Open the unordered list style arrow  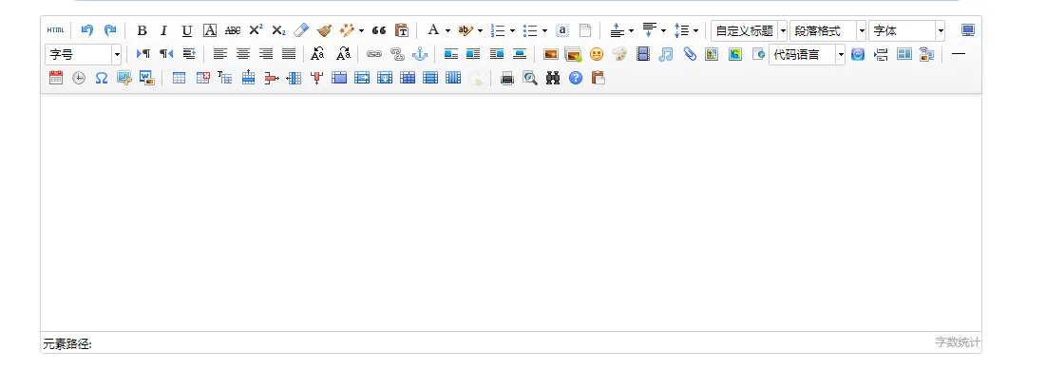pos(545,30)
